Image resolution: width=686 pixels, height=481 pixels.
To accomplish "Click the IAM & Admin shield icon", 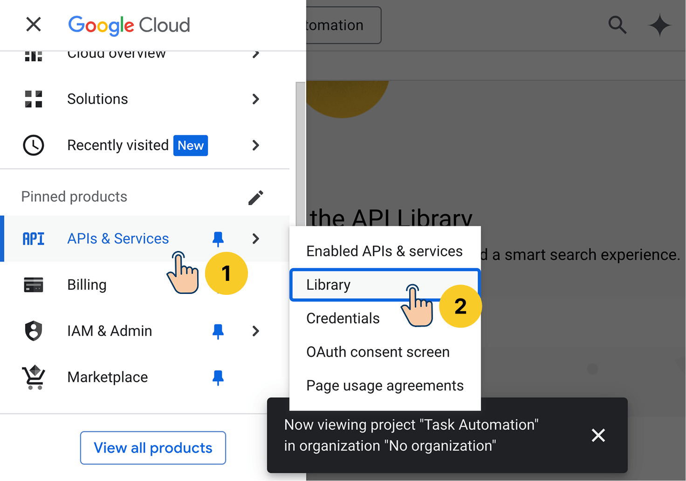I will click(x=34, y=331).
